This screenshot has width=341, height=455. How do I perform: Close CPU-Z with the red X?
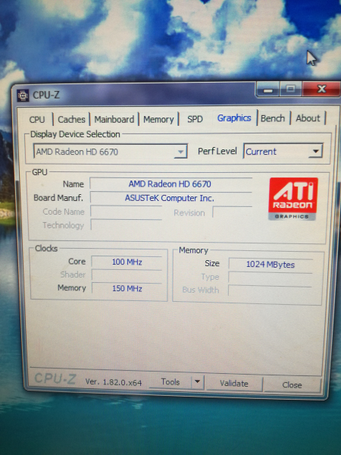[x=321, y=89]
